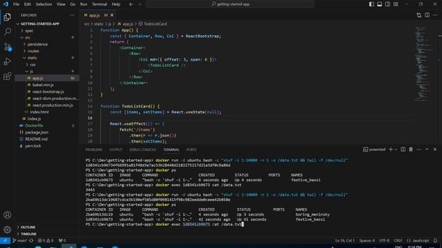Click the editor minimap

(424, 65)
